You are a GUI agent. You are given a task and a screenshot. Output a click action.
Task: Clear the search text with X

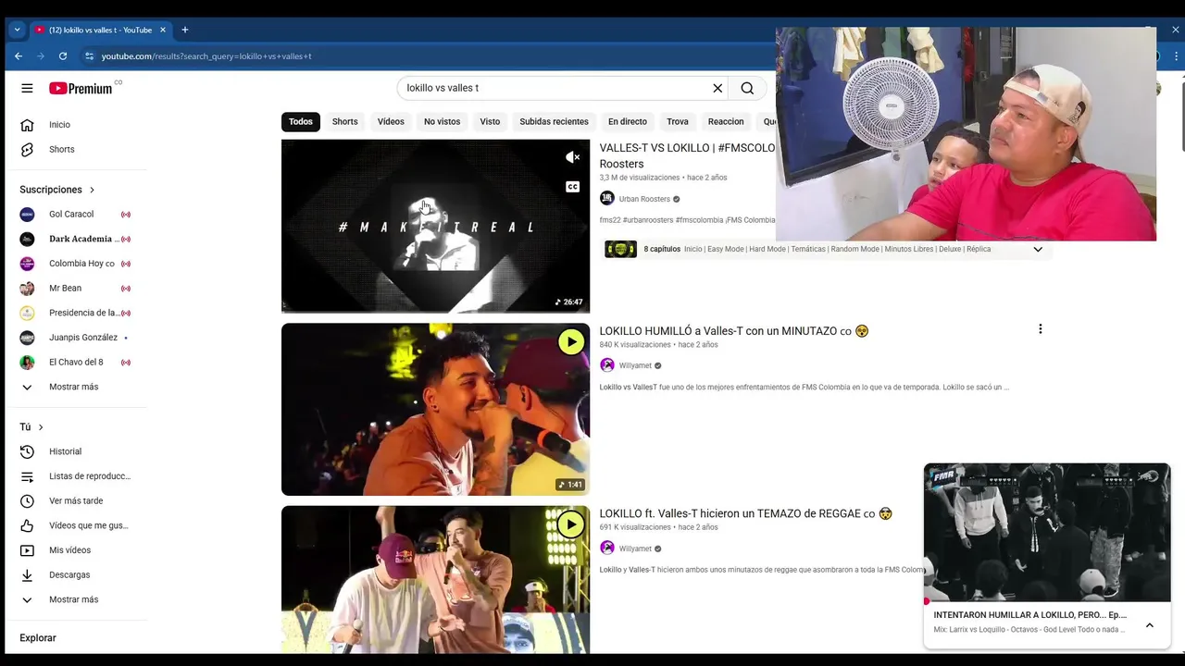click(x=717, y=88)
